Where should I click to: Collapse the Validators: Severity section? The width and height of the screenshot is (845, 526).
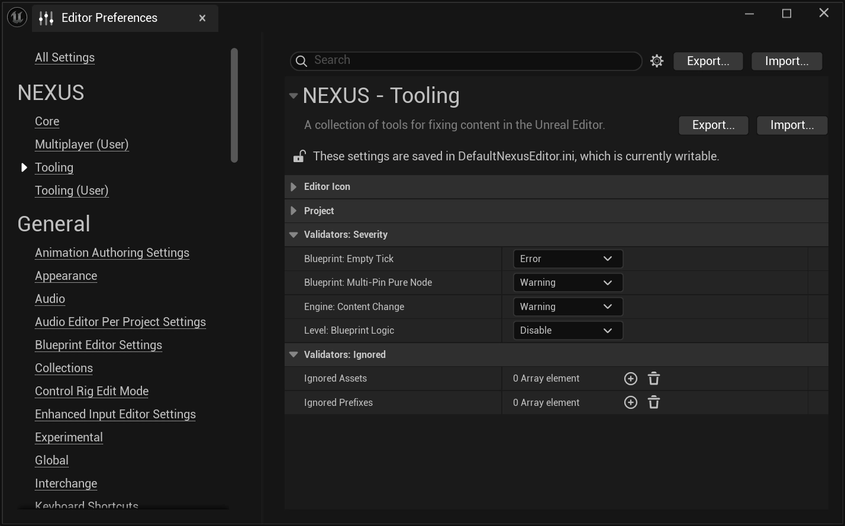[x=294, y=234]
